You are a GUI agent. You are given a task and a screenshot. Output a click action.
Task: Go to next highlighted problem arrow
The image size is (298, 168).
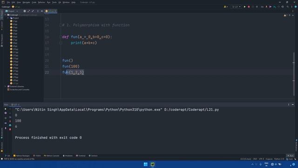tap(293, 15)
